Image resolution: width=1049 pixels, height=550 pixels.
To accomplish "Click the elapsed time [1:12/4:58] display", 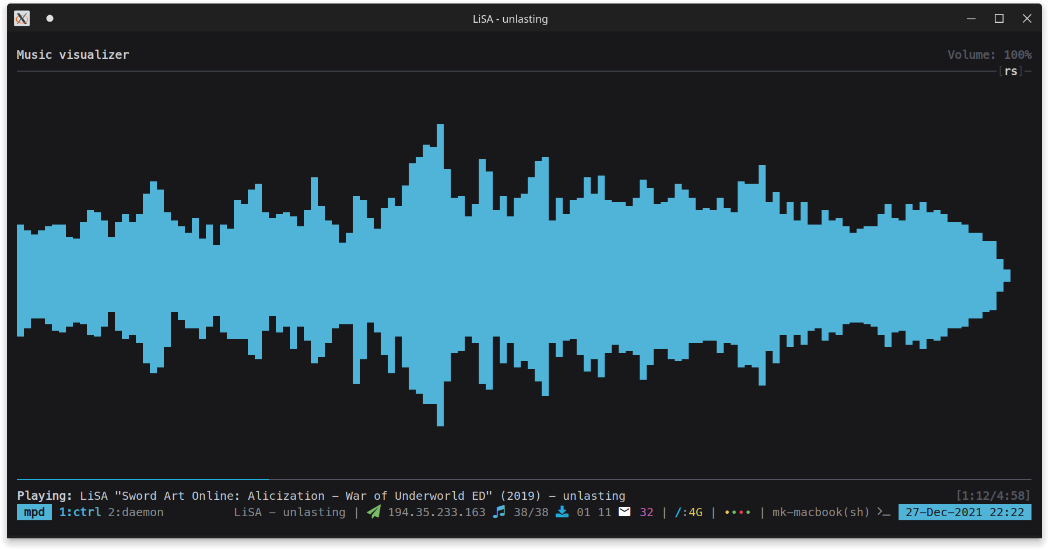I will coord(993,496).
